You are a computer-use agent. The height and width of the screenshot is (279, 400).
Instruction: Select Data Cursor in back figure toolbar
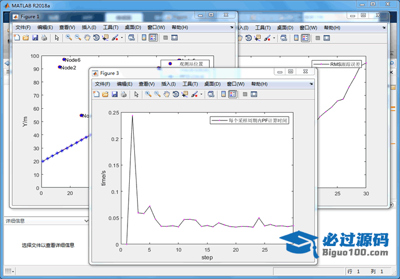point(257,38)
